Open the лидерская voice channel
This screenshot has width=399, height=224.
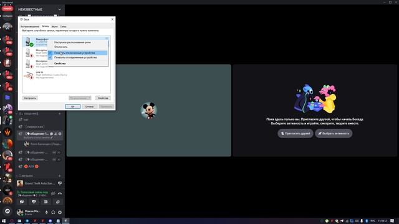click(x=40, y=127)
